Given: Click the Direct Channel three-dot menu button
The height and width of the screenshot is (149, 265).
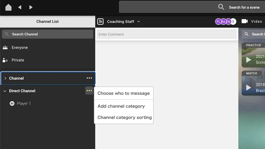Looking at the screenshot, I should point(89,91).
